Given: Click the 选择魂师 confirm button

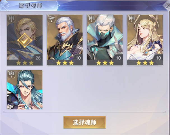Looking at the screenshot, I should click(x=85, y=122).
